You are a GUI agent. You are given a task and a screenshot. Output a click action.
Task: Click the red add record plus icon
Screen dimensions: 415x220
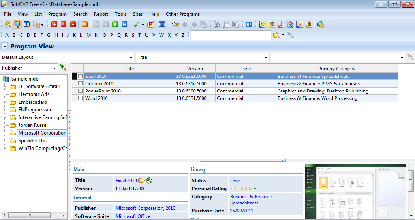click(54, 24)
